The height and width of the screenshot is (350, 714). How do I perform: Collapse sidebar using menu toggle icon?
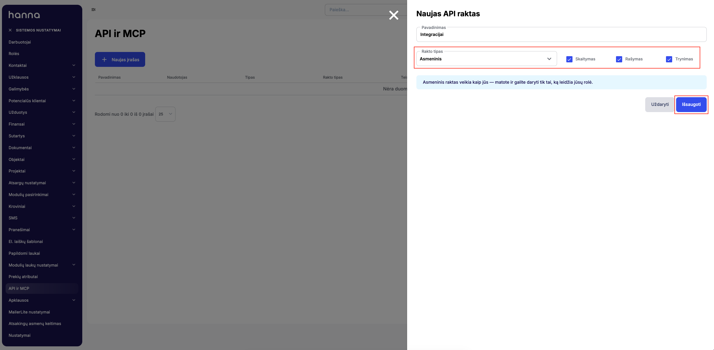coord(93,10)
